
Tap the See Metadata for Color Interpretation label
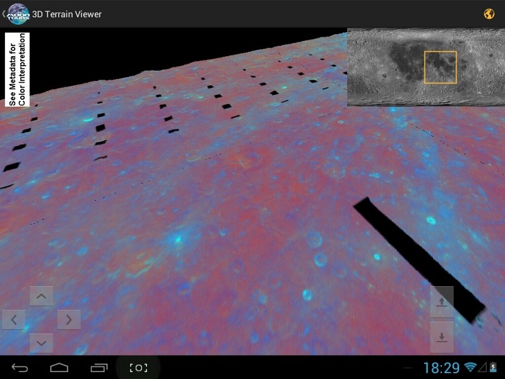[x=17, y=69]
